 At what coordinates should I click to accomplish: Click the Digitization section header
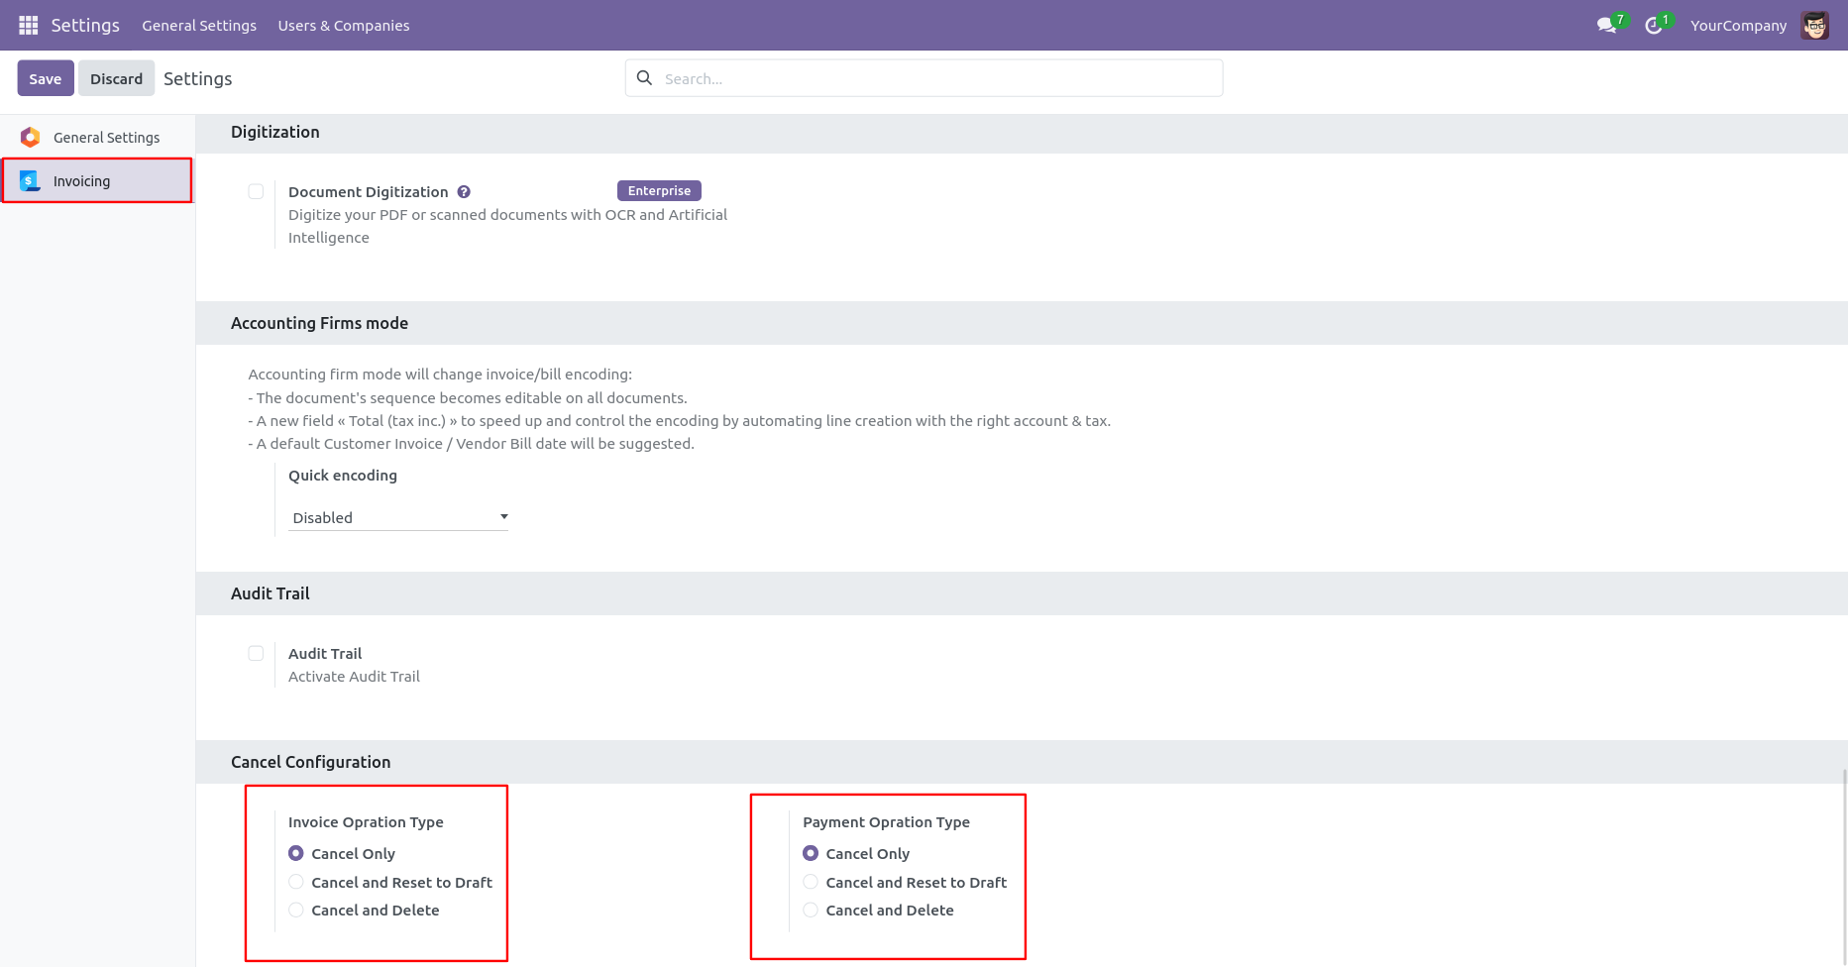(x=275, y=132)
